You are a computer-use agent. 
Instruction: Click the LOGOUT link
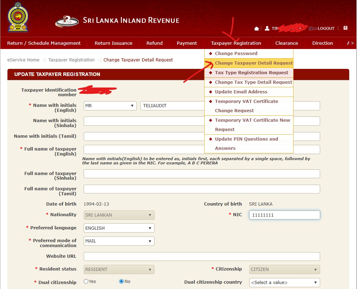click(326, 28)
